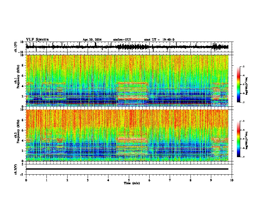261x202 pixels.
Task: Click the "-3" label on ch.1 color bar
Action: [x=243, y=66]
